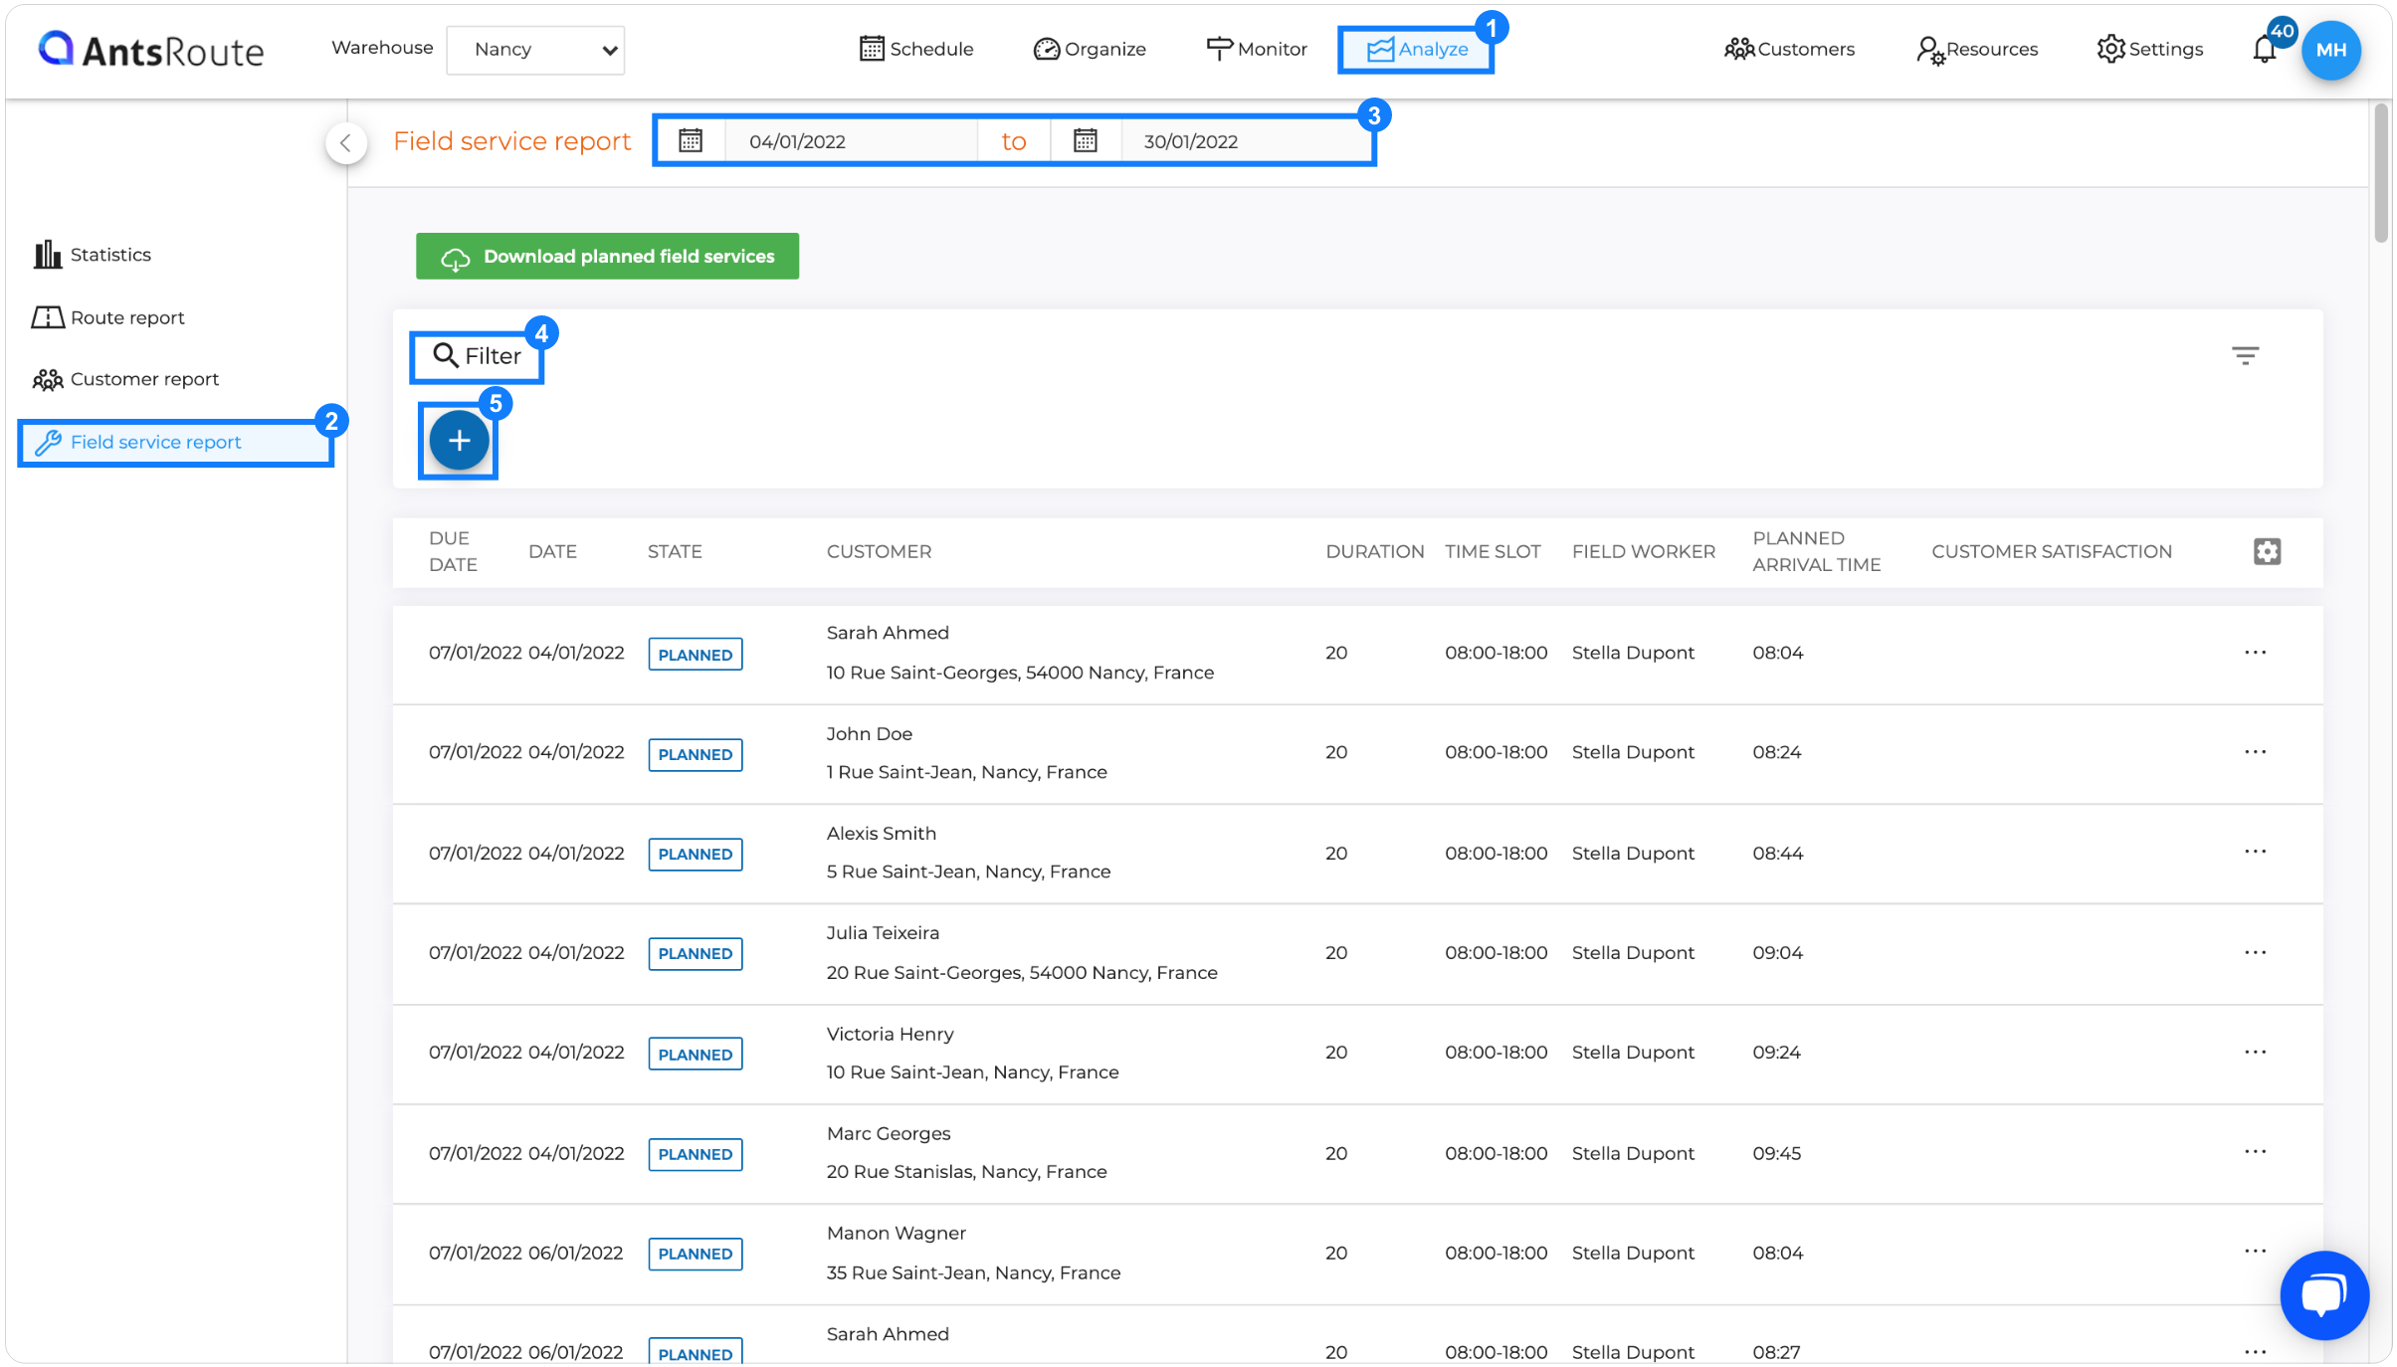Open more options for Sarah Ahmed 08:04 row
Viewport: 2397px width, 1367px height.
pyautogui.click(x=2255, y=653)
